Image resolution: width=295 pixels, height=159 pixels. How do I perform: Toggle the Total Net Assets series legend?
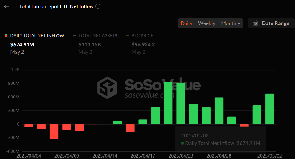(95, 36)
